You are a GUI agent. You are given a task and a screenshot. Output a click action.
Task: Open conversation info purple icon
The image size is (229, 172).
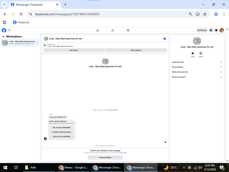pyautogui.click(x=165, y=39)
